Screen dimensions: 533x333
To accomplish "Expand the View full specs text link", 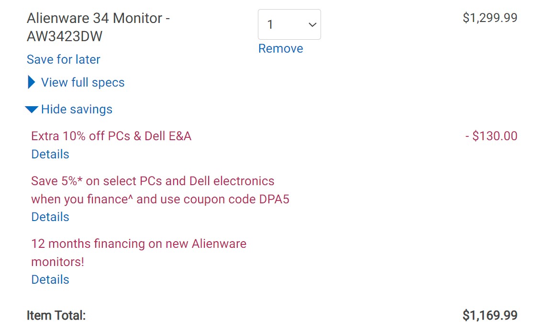I will [83, 82].
